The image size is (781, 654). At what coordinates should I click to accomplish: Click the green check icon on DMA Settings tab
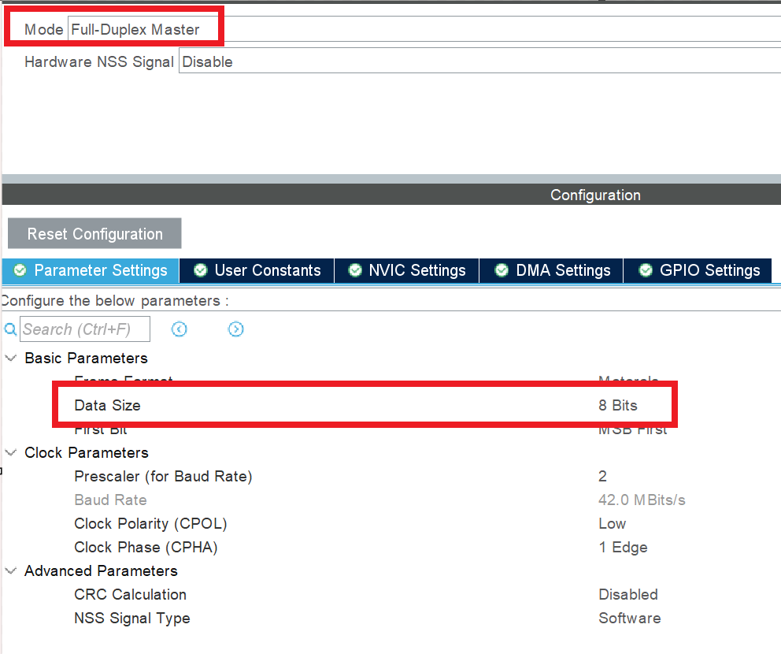(x=502, y=270)
